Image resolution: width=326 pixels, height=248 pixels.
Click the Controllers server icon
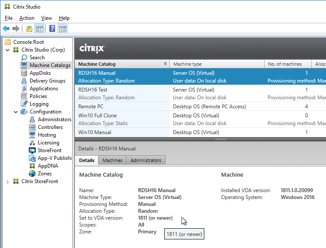click(32, 127)
